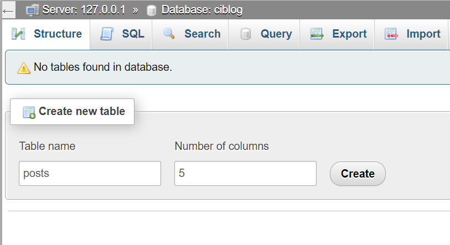Go to the Export tab
The height and width of the screenshot is (245, 450).
click(337, 34)
